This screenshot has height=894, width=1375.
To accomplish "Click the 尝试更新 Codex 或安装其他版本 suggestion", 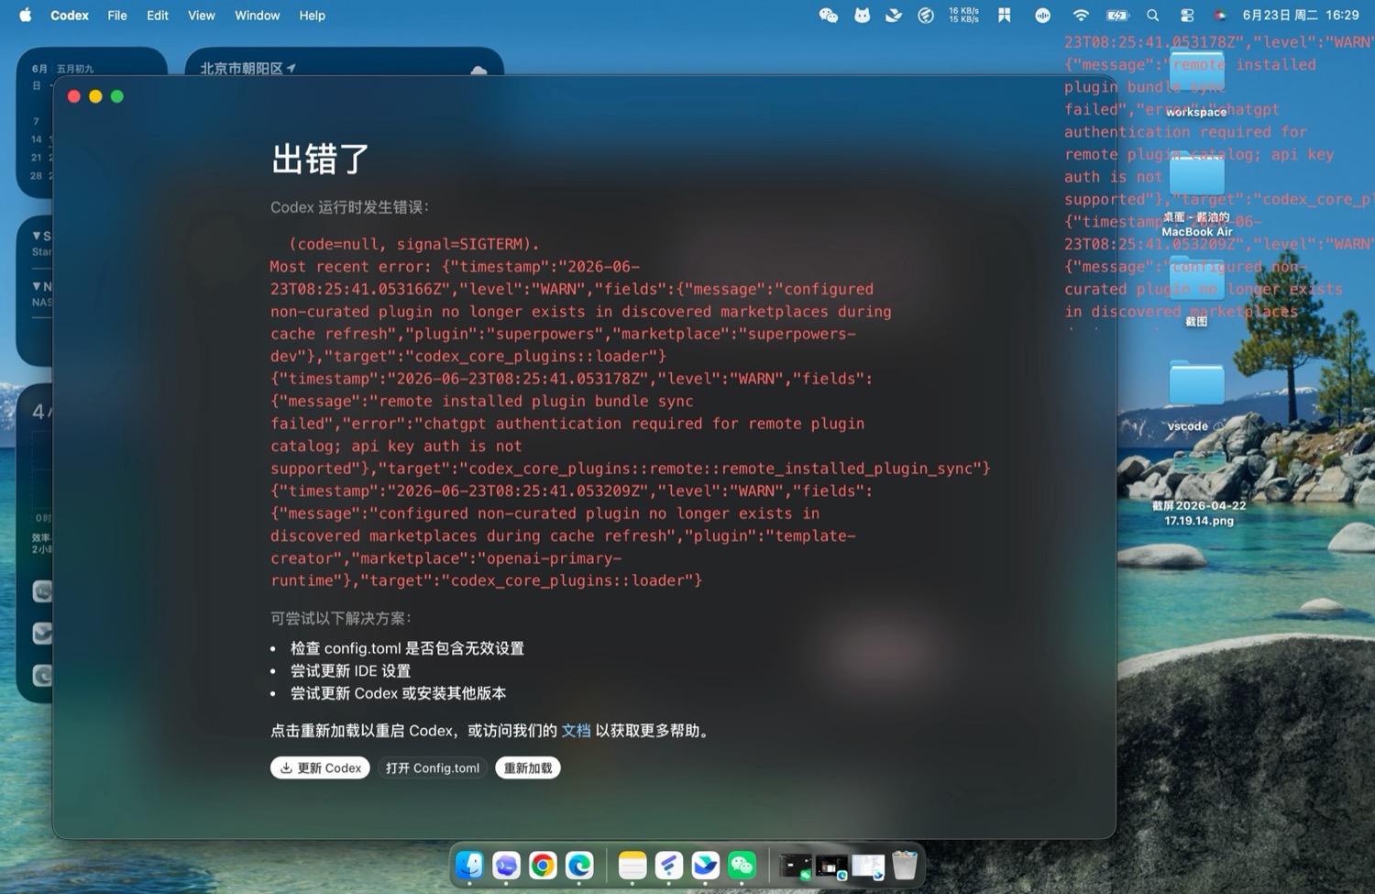I will (398, 693).
